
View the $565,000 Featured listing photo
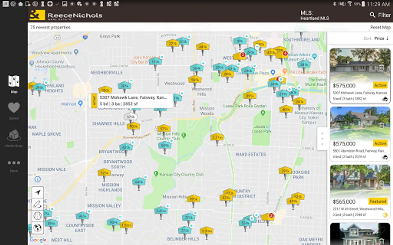360,181
